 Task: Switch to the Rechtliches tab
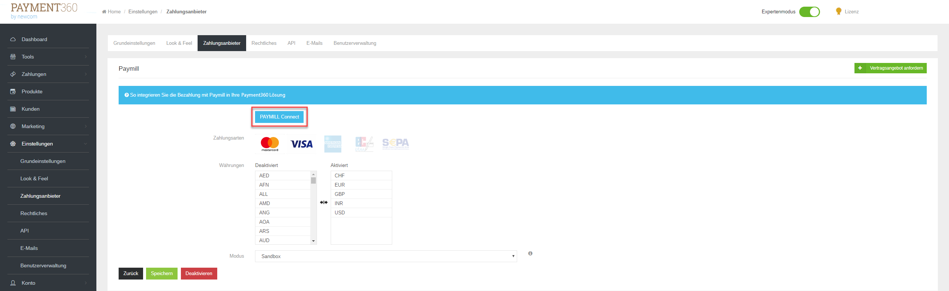pos(264,43)
